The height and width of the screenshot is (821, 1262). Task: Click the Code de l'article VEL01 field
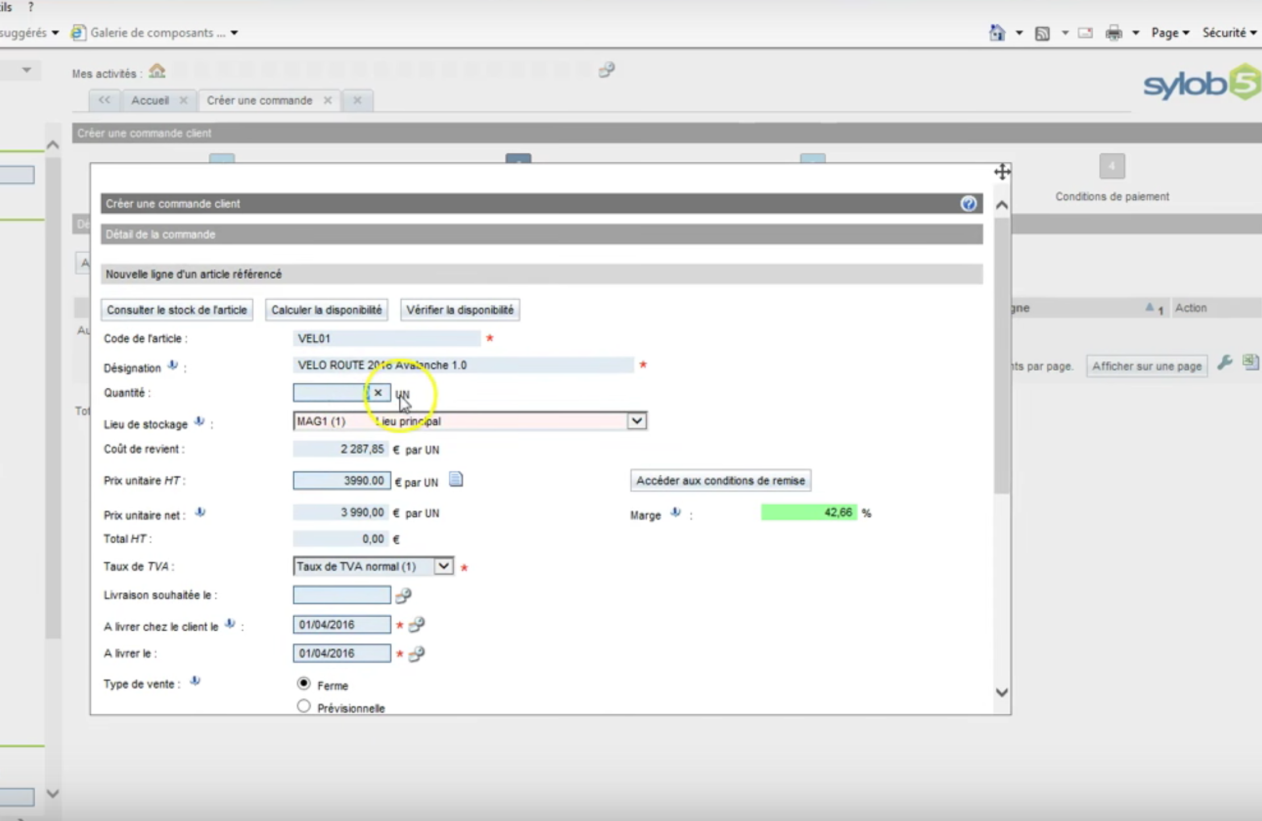tap(387, 338)
